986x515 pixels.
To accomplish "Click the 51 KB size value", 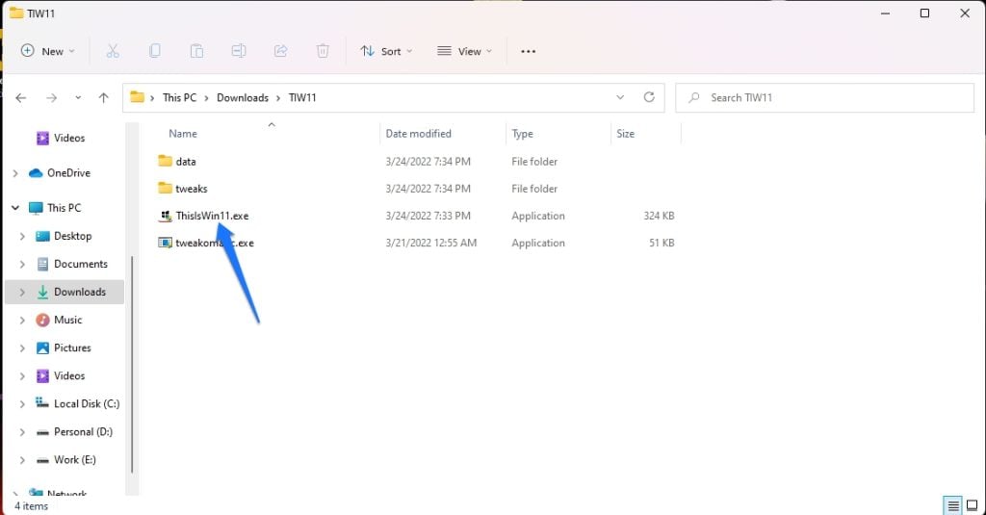I will point(662,243).
